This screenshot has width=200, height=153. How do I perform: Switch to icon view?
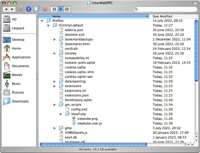pyautogui.click(x=54, y=9)
